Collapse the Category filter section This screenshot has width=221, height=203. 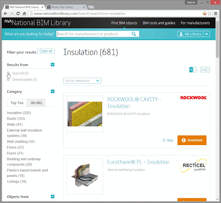click(52, 91)
